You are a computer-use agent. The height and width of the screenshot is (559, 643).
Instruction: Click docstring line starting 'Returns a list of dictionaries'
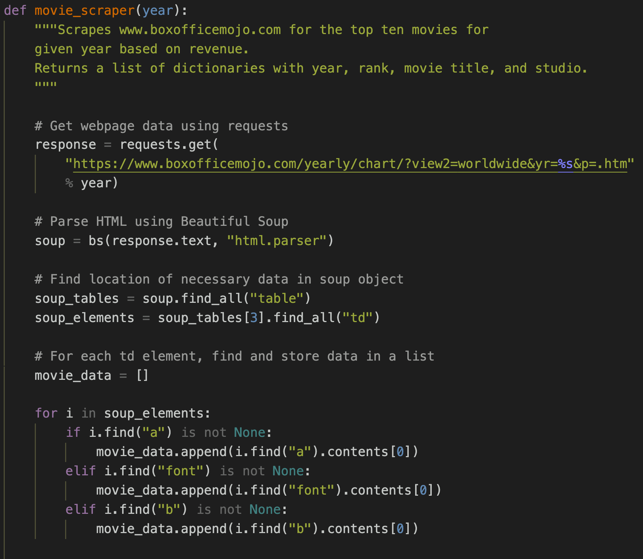coord(311,68)
